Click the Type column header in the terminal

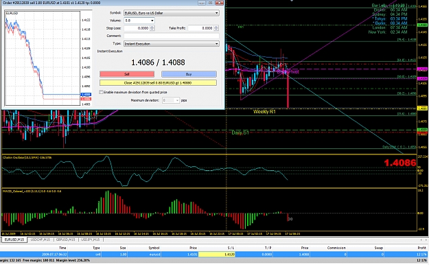click(x=96, y=248)
